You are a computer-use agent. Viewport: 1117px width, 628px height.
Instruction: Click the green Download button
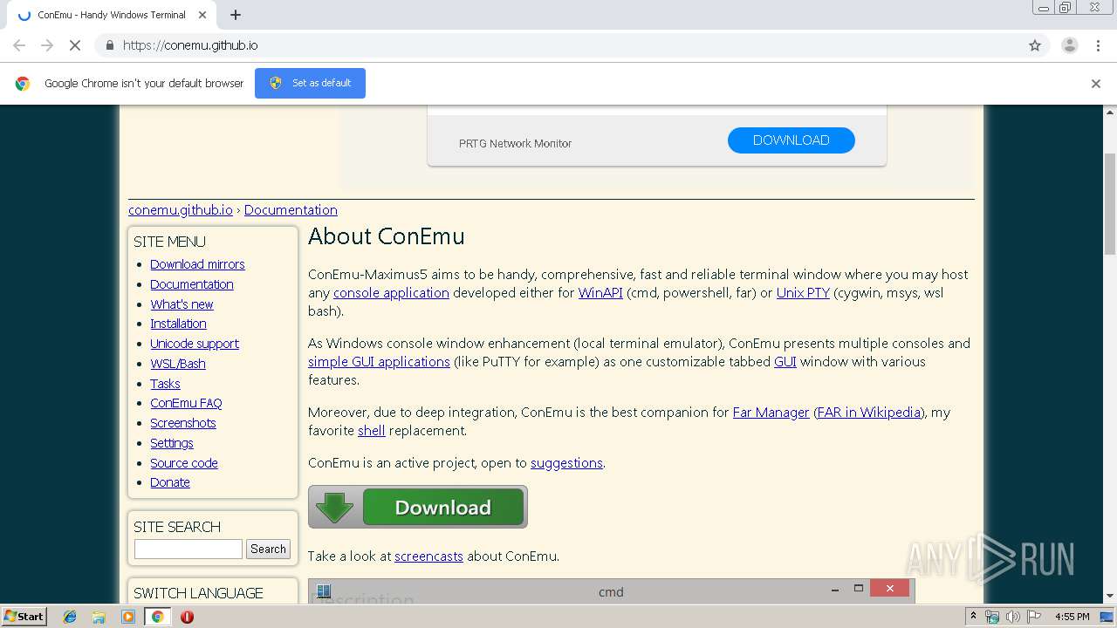point(418,507)
